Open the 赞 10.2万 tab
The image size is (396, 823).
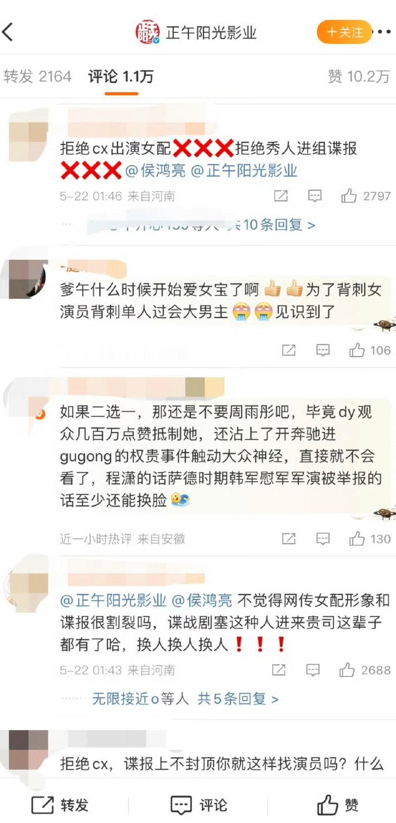point(358,76)
